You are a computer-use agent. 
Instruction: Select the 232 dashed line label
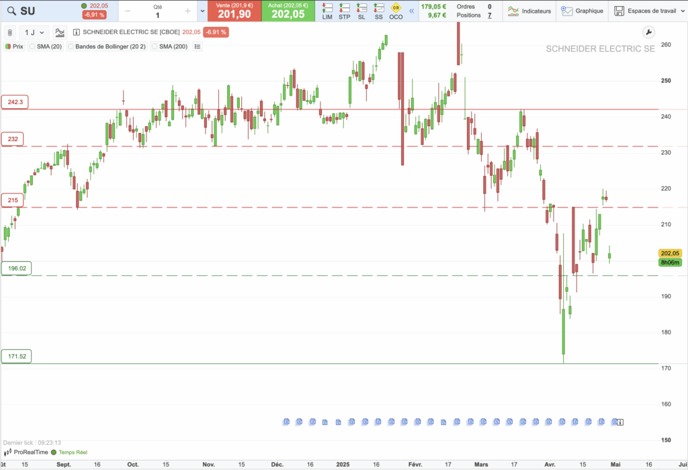pos(13,139)
